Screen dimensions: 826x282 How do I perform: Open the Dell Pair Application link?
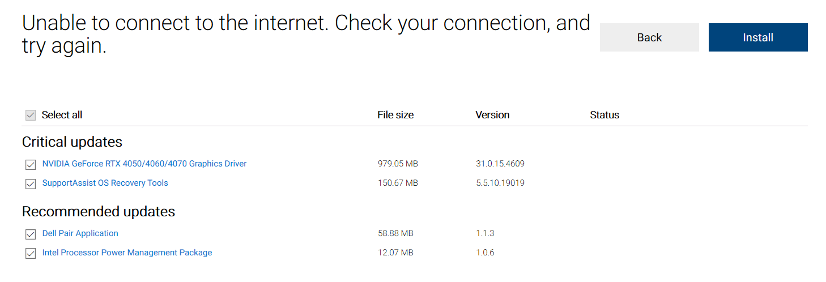click(x=80, y=233)
